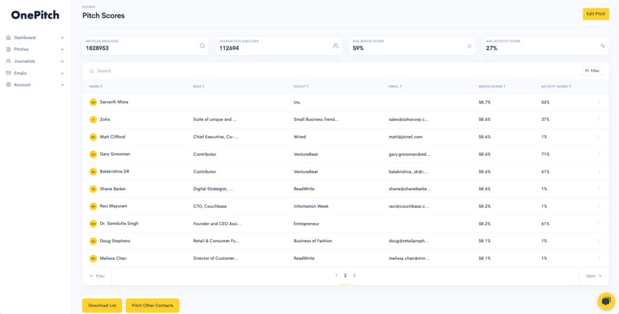Open the Account sidebar menu item
The width and height of the screenshot is (619, 314).
point(35,85)
